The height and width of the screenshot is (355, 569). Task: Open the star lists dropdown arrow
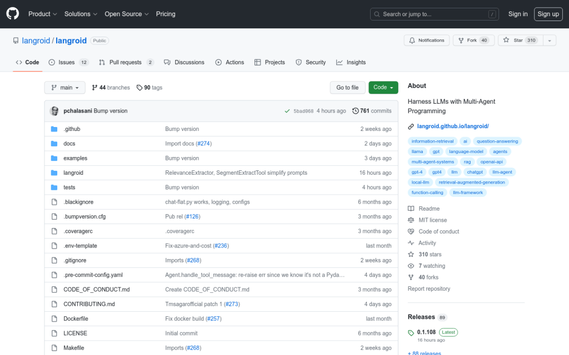click(x=550, y=40)
